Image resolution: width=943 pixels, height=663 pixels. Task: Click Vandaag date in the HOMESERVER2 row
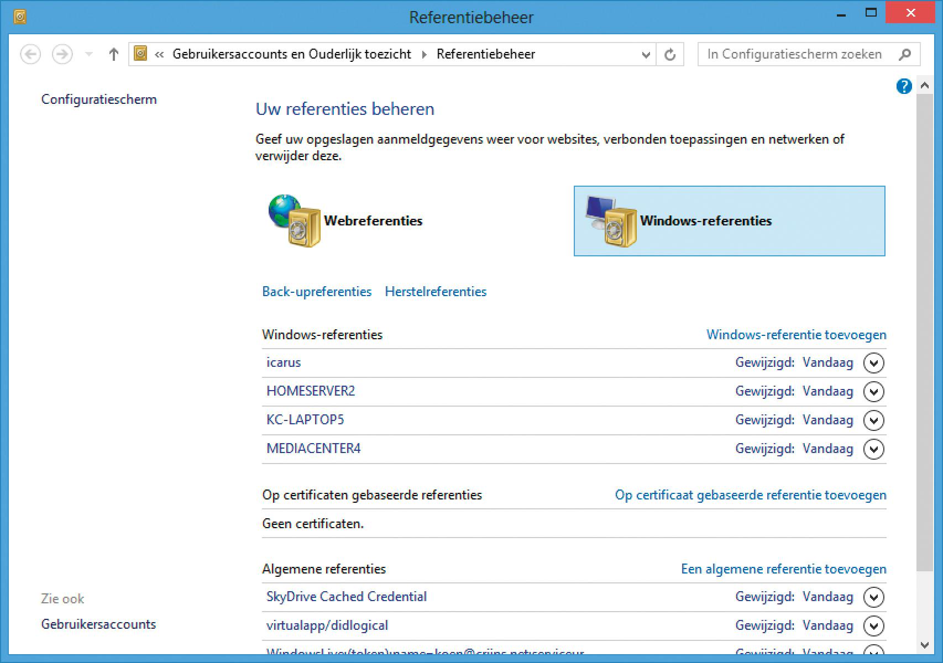coord(827,392)
